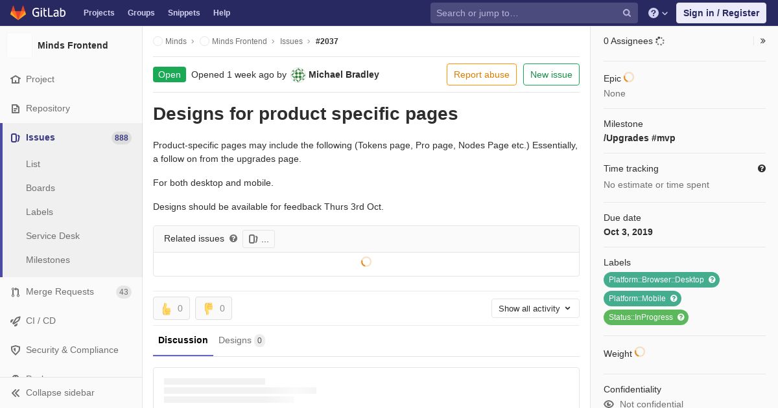Click the Not confidential eye icon
The height and width of the screenshot is (408, 778).
click(609, 404)
